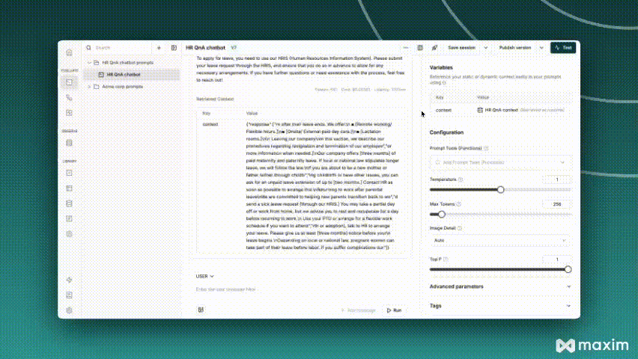The width and height of the screenshot is (638, 359).
Task: Open the first icon under Library section
Action: click(69, 173)
